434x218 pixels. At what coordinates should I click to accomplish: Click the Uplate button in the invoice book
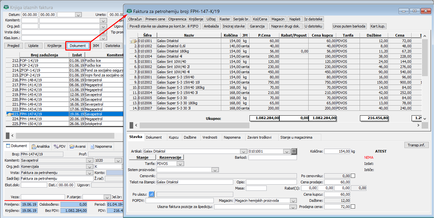point(33,46)
